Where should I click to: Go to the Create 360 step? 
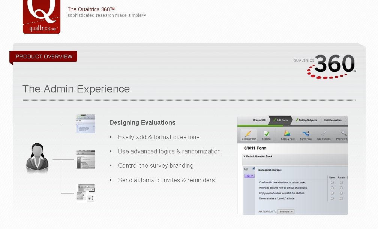coord(259,120)
